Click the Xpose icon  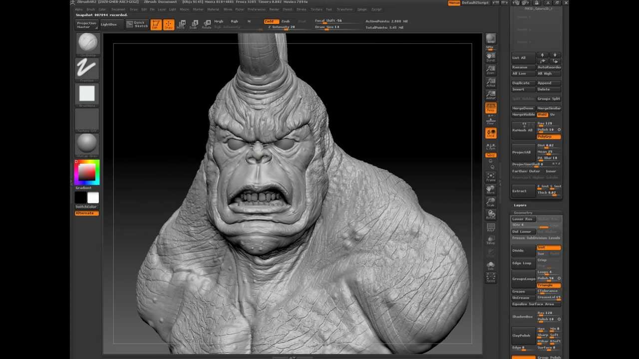click(491, 278)
